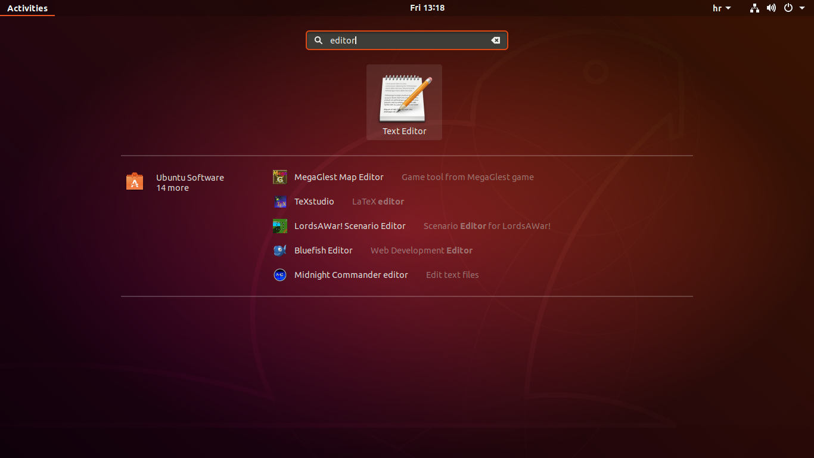The width and height of the screenshot is (814, 458).
Task: Choose the TeXstudio app icon
Action: click(280, 202)
